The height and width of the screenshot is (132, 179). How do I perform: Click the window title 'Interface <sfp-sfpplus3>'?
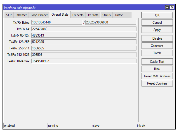20,8
